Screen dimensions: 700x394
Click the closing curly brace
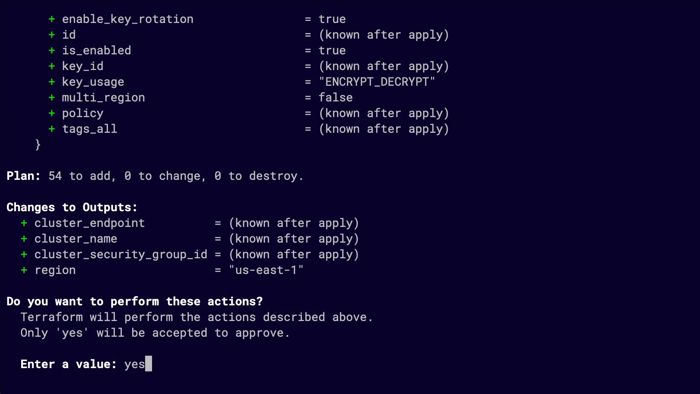[x=38, y=145]
